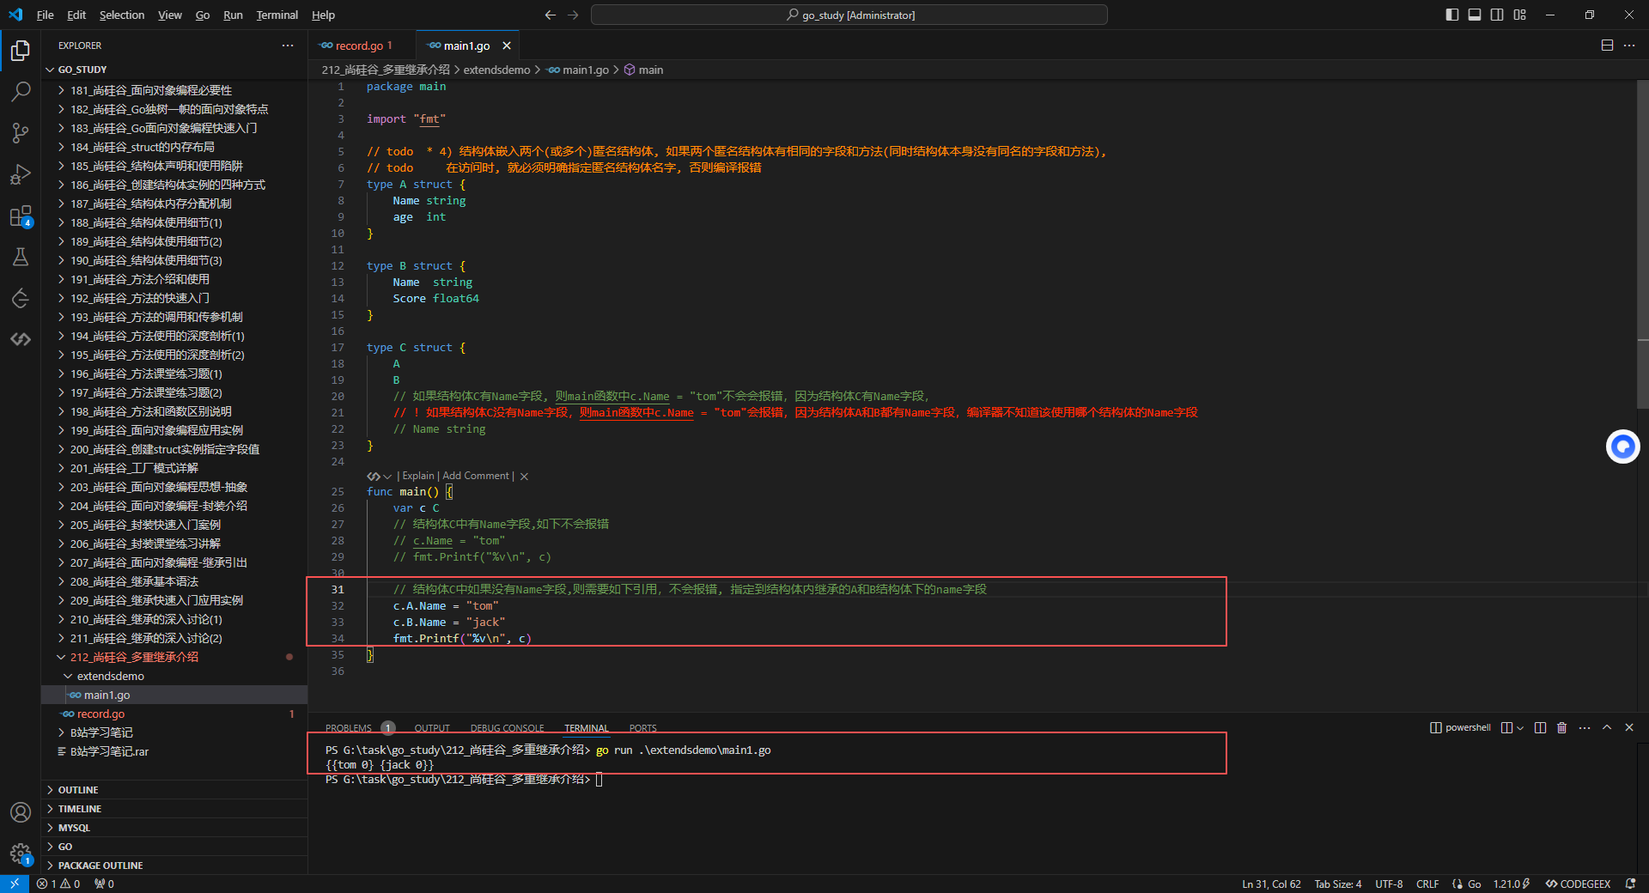
Task: Open the remote window indicator in status bar
Action: [x=15, y=884]
